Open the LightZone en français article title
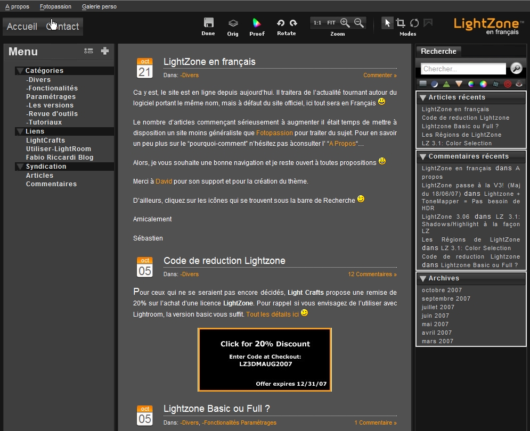The image size is (530, 431). (x=209, y=62)
